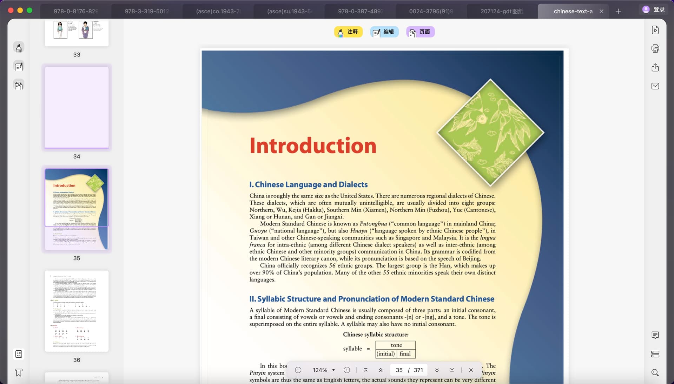Go to next page chevron
Image resolution: width=674 pixels, height=384 pixels.
coord(437,370)
